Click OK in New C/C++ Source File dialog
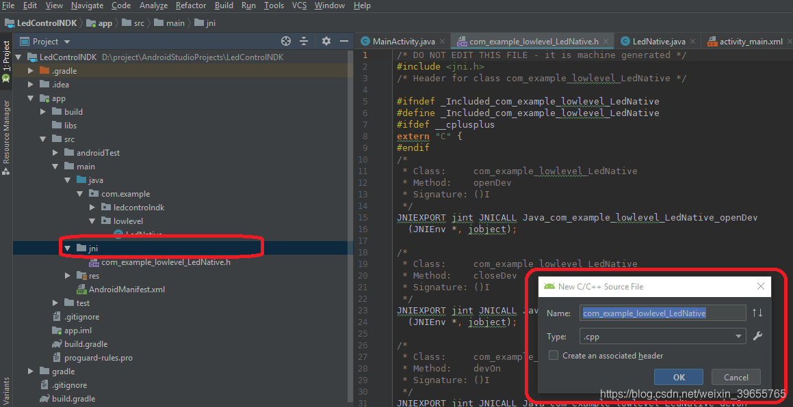This screenshot has height=407, width=793. click(679, 377)
